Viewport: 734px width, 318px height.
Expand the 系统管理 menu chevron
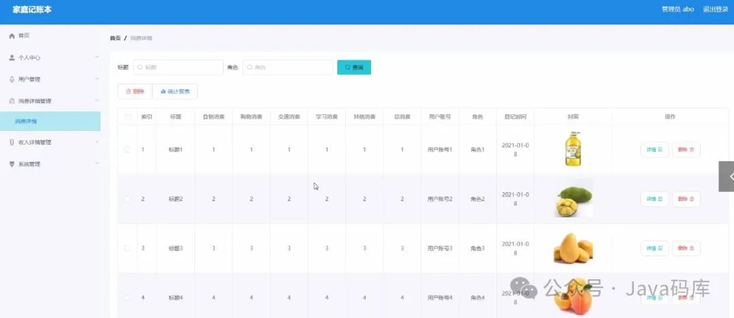(x=97, y=164)
